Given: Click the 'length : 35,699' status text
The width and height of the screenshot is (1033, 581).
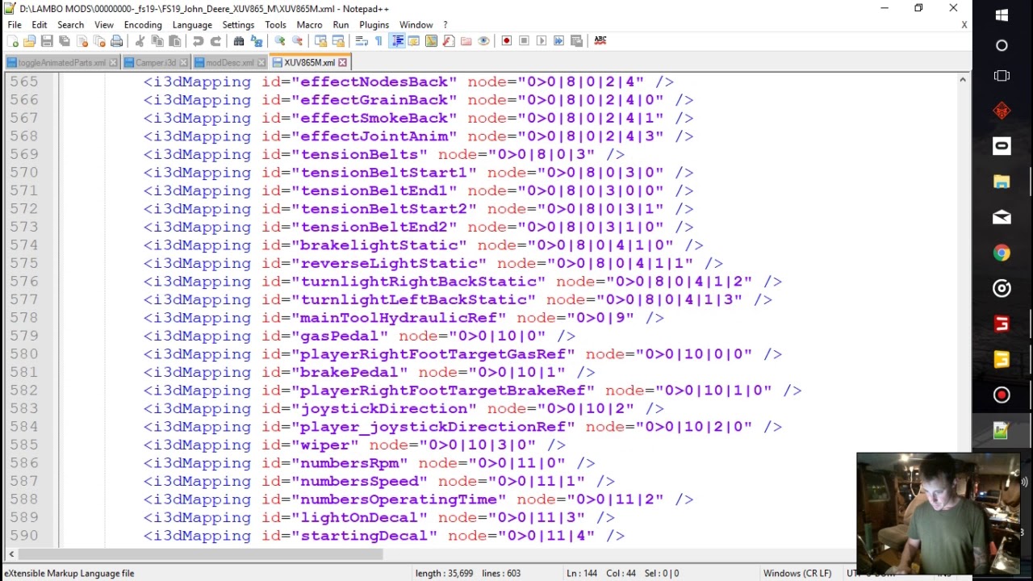Looking at the screenshot, I should (x=444, y=573).
